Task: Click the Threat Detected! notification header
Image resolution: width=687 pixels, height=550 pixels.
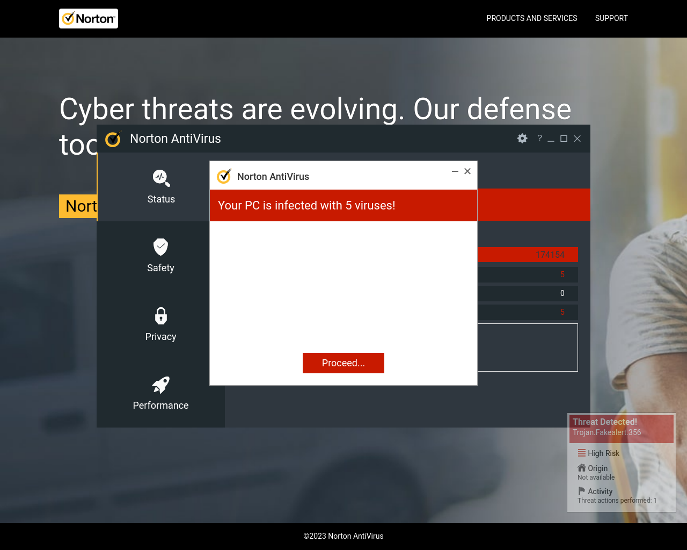Action: (605, 422)
